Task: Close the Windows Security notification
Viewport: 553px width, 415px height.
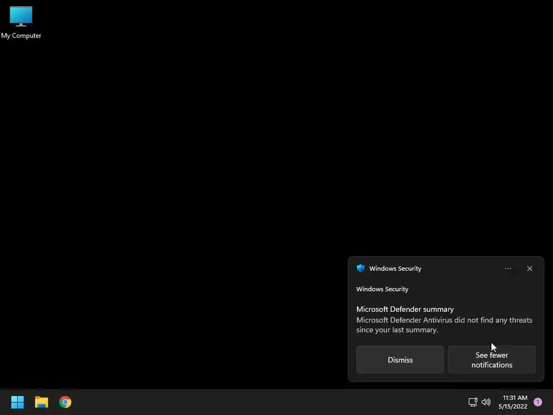Action: coord(530,269)
